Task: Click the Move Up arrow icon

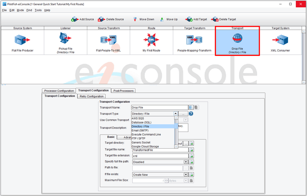Action: [162, 19]
